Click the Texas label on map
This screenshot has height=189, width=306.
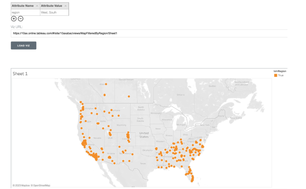(143, 163)
